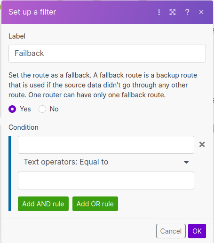This screenshot has width=214, height=243.
Task: Cancel the filter setup
Action: point(171,231)
